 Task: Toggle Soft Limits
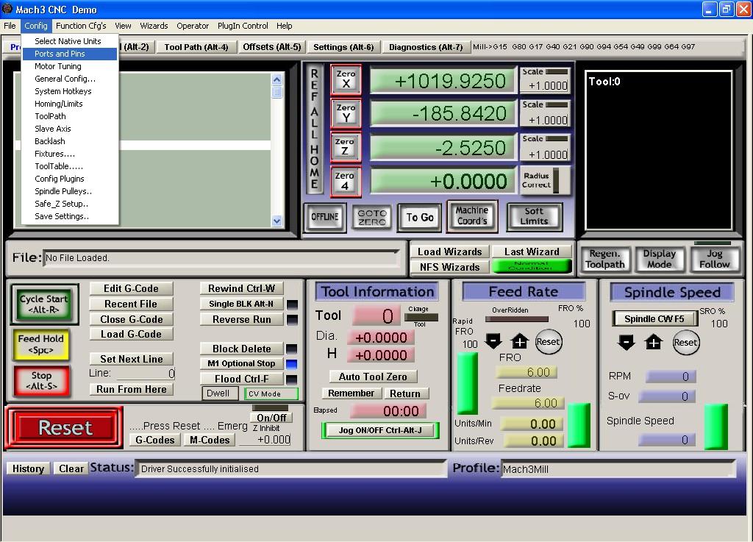[534, 216]
